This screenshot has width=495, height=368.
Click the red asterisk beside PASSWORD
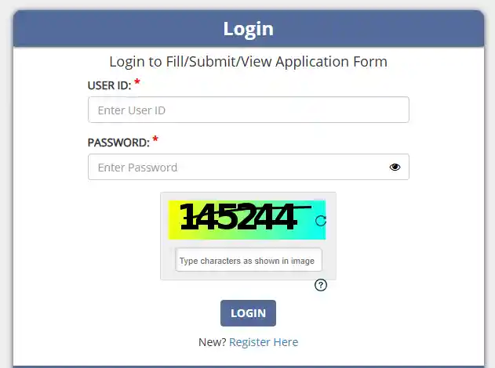tap(155, 140)
